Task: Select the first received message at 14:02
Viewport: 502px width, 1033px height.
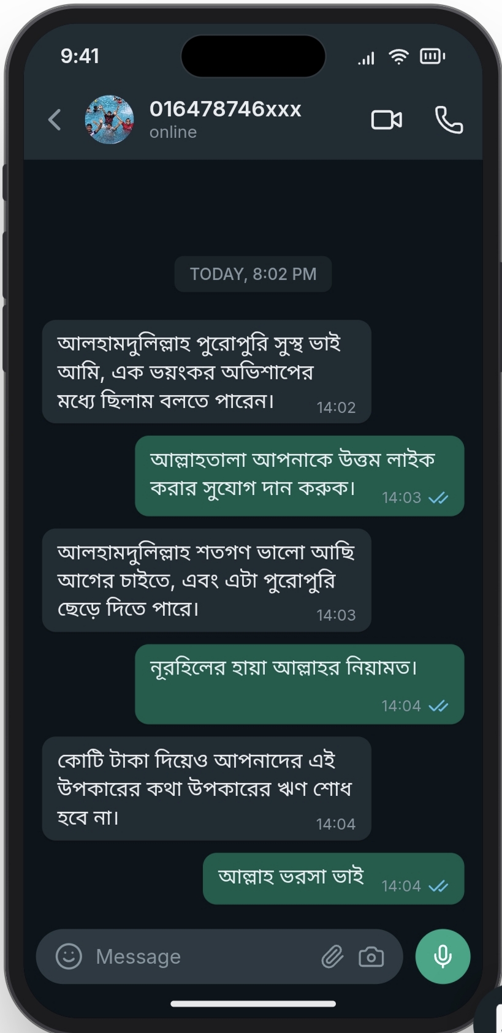Action: click(x=207, y=371)
